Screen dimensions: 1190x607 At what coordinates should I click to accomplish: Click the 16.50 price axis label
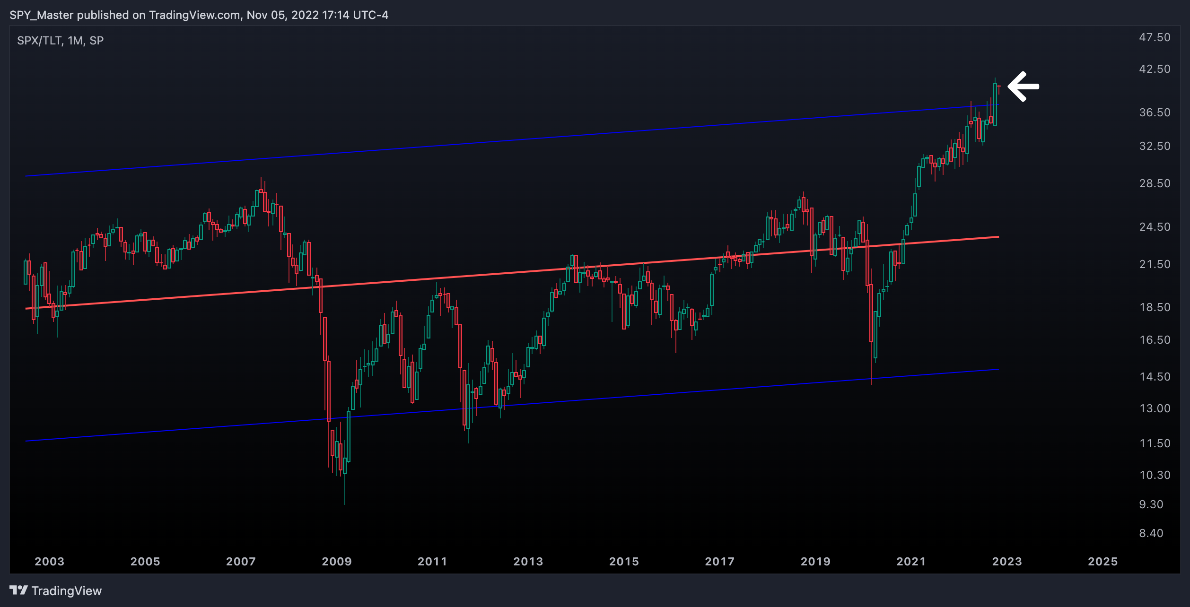click(1155, 340)
